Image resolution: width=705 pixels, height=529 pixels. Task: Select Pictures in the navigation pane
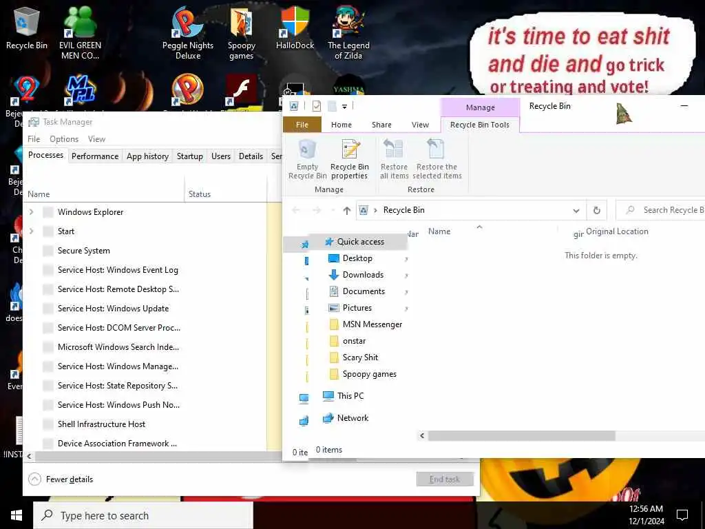click(357, 308)
